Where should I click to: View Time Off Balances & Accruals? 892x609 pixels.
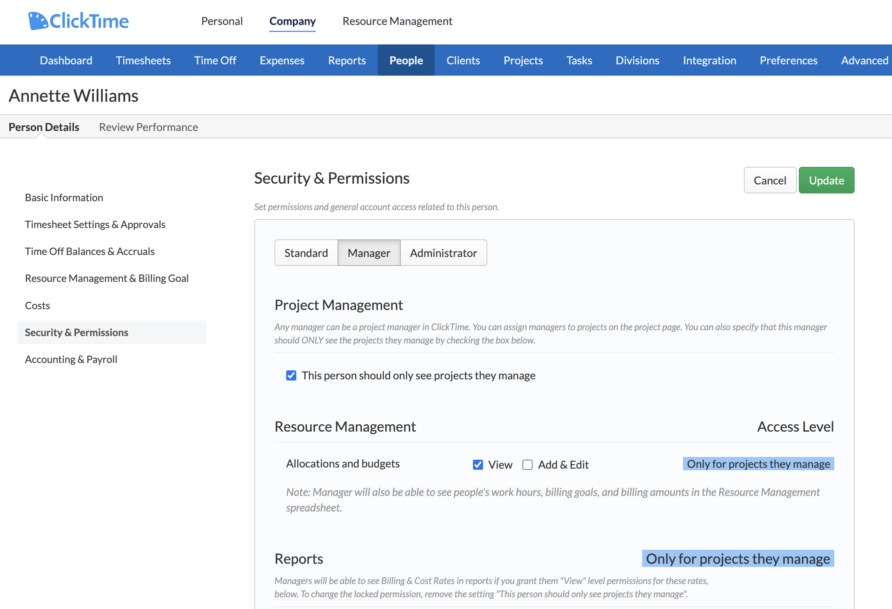(x=90, y=251)
